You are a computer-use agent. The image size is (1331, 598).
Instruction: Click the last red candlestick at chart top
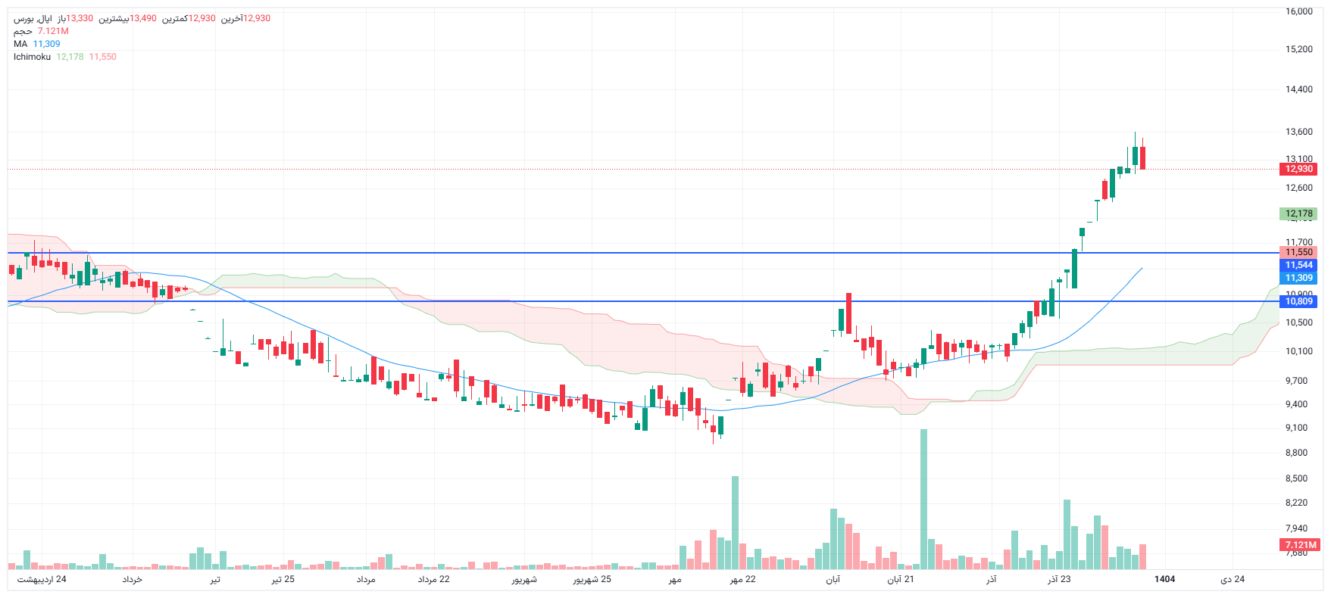pyautogui.click(x=1142, y=157)
